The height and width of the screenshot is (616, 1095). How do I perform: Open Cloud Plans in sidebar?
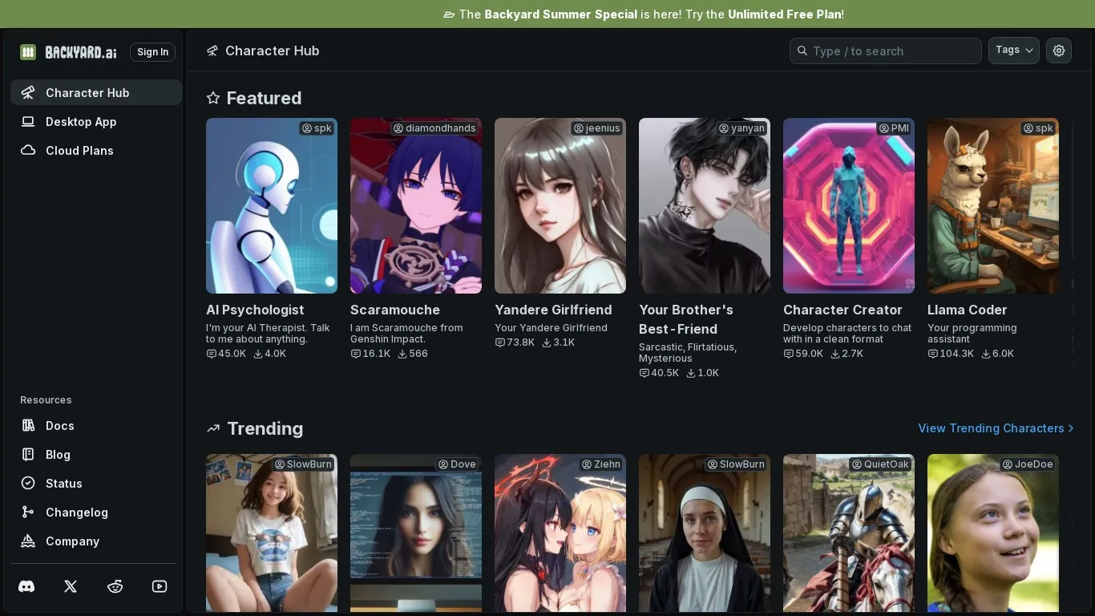79,151
